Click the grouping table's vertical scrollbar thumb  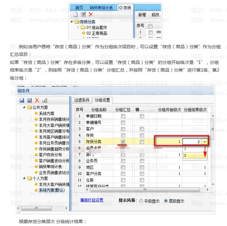point(213,129)
